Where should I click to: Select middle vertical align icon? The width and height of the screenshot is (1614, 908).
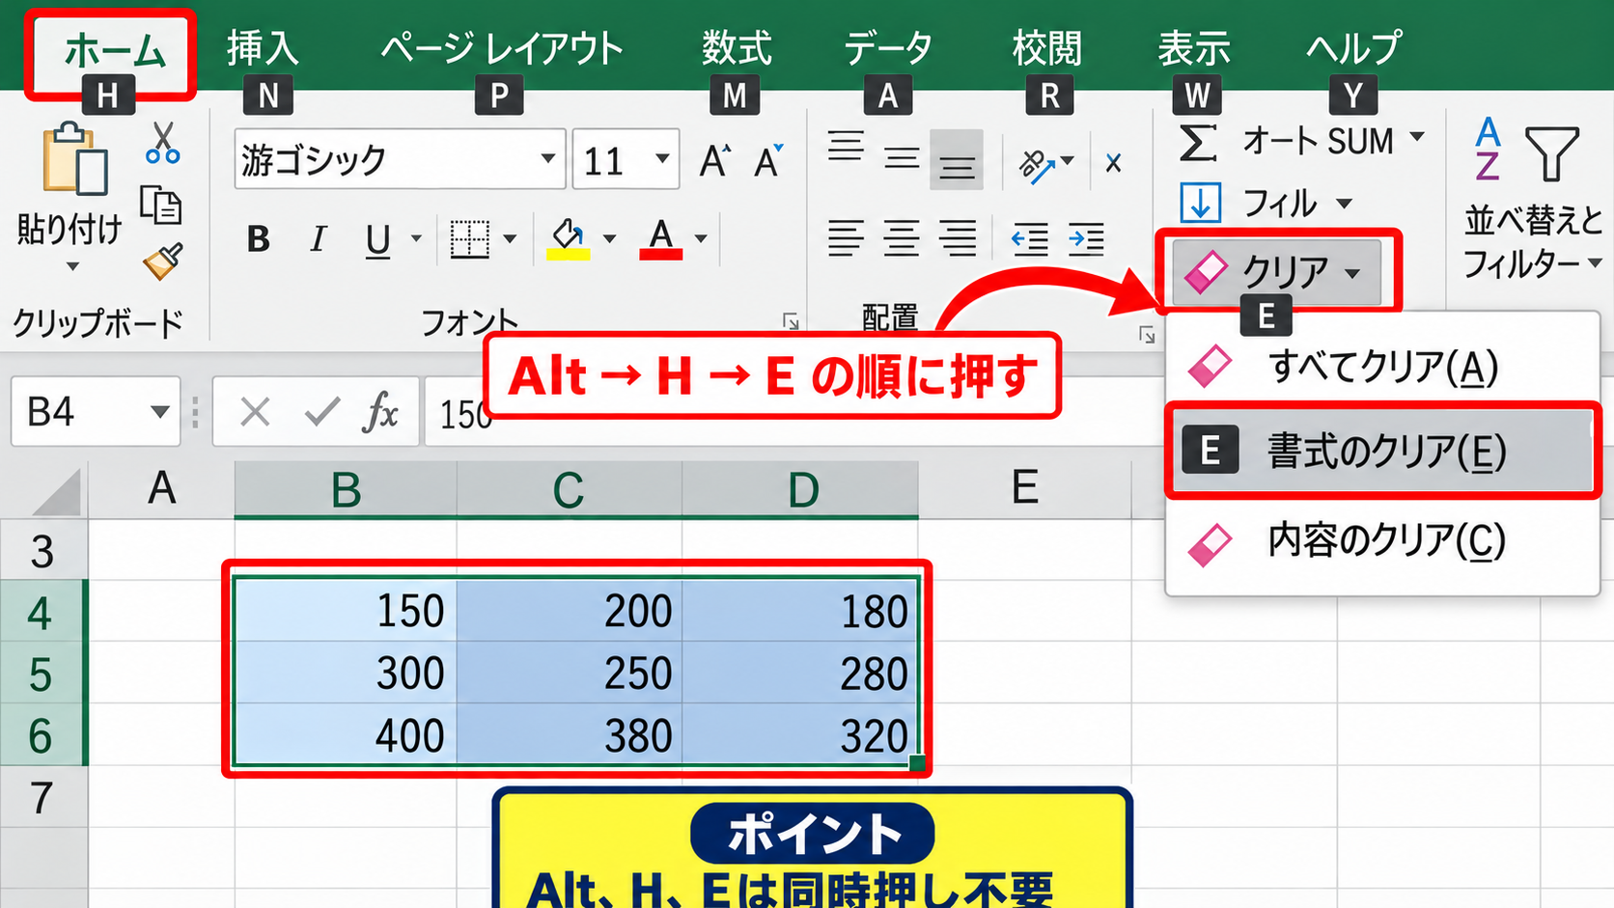click(902, 158)
